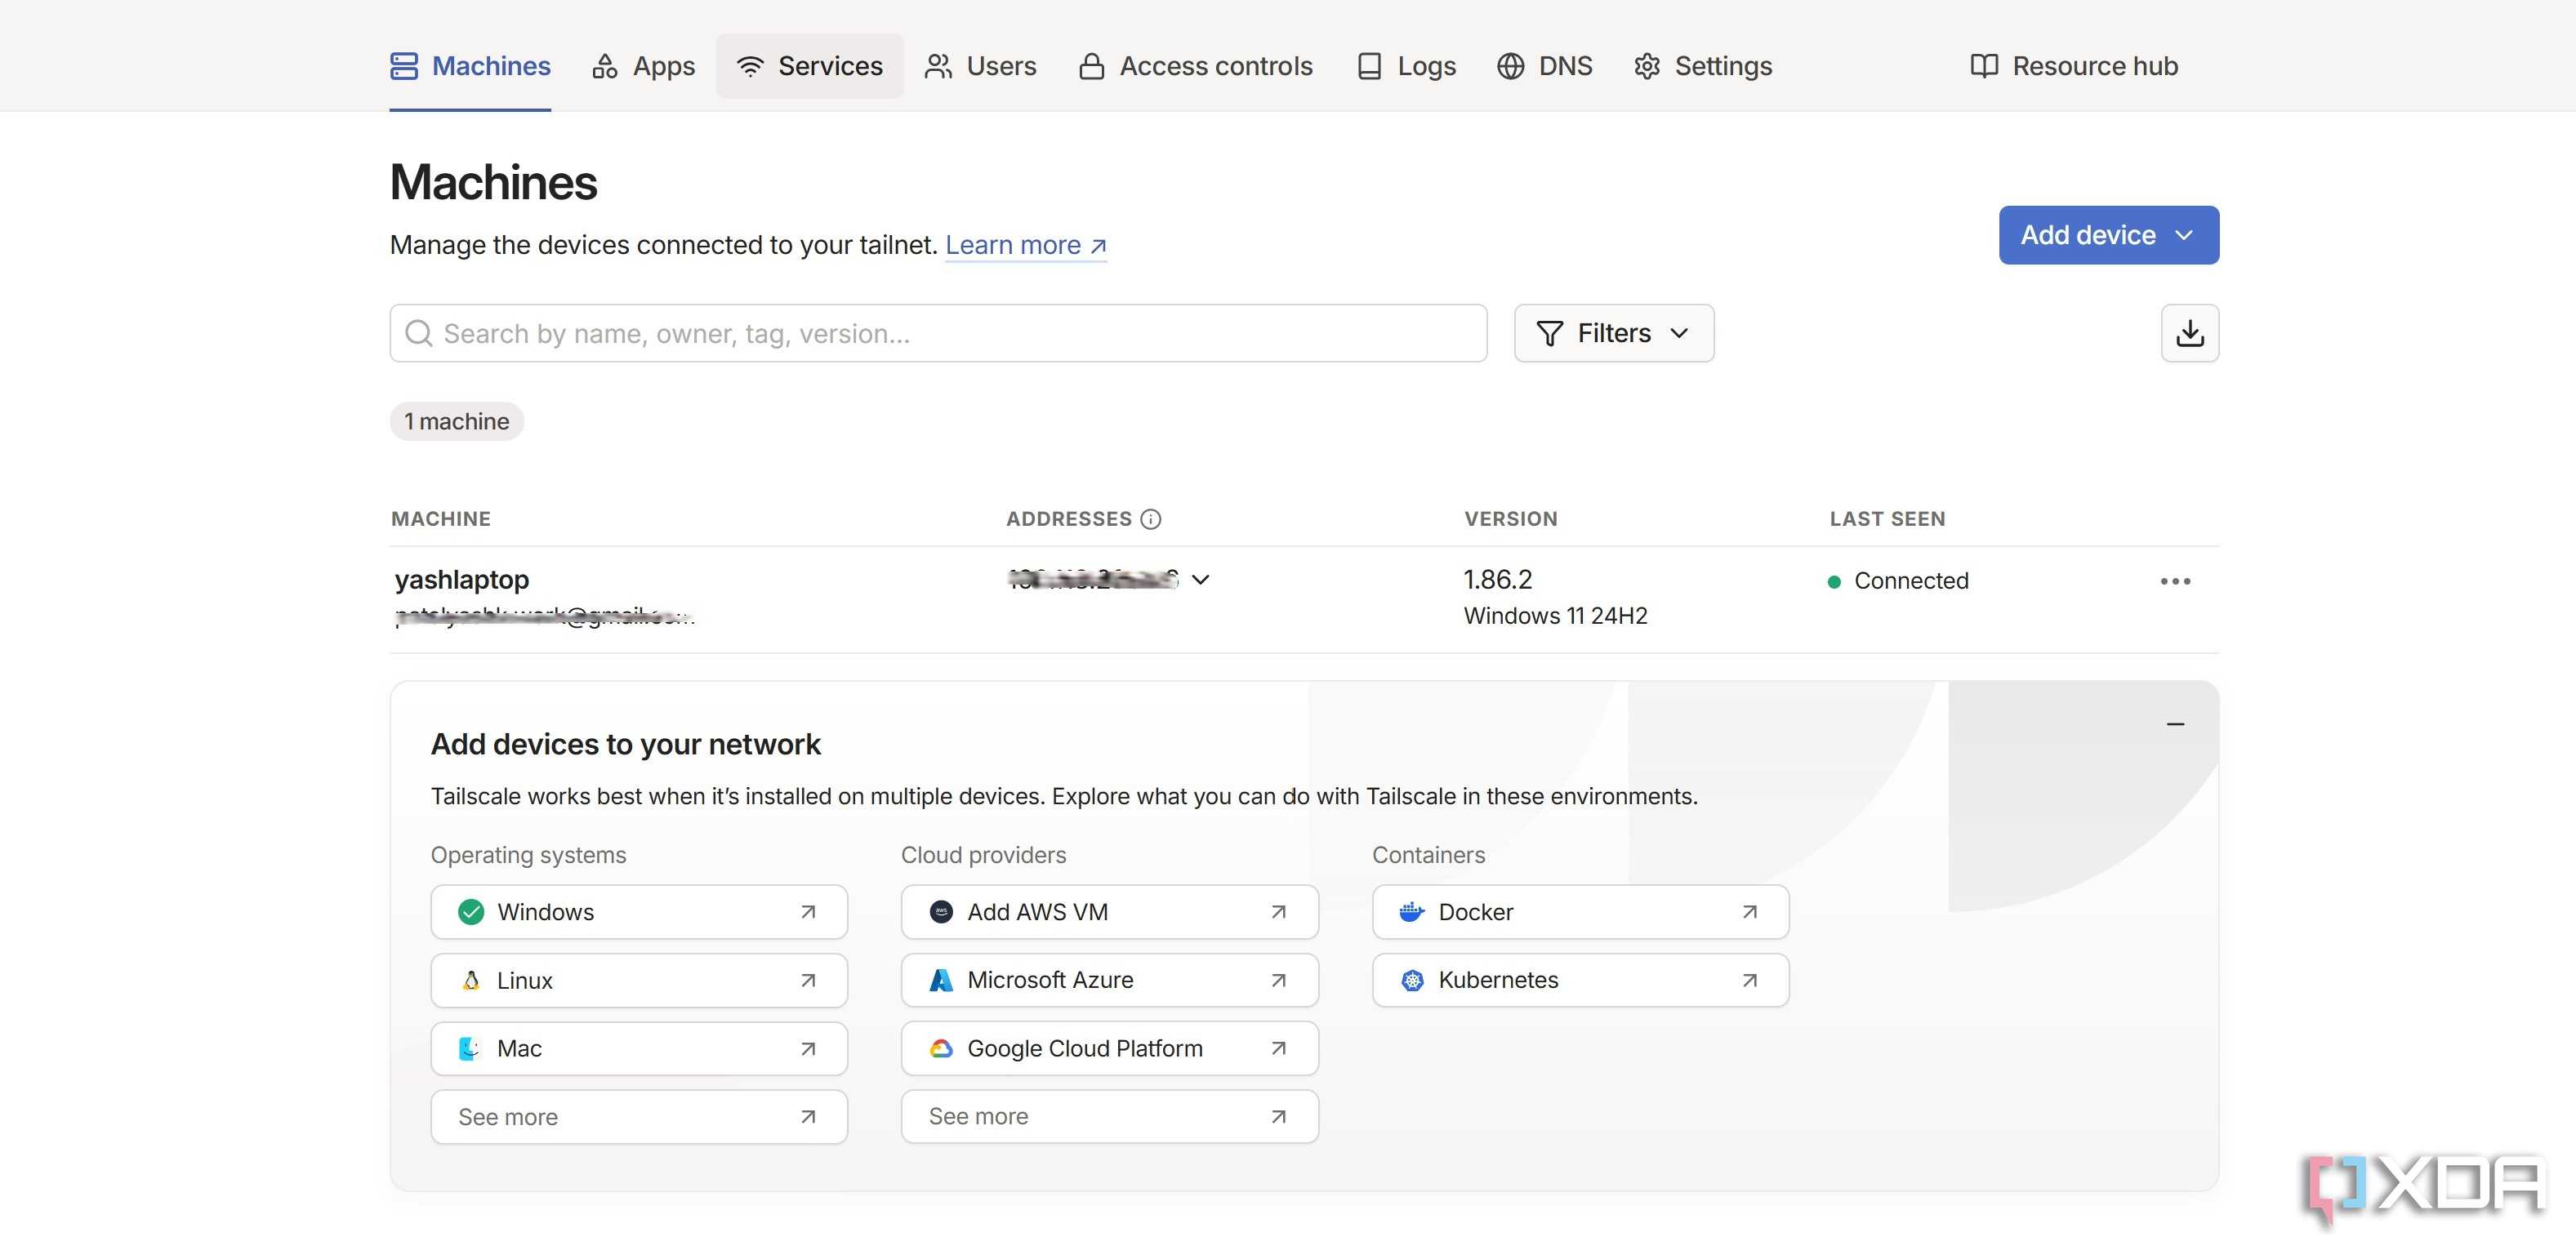Open the Add device dropdown
Image resolution: width=2576 pixels, height=1259 pixels.
pos(2109,235)
